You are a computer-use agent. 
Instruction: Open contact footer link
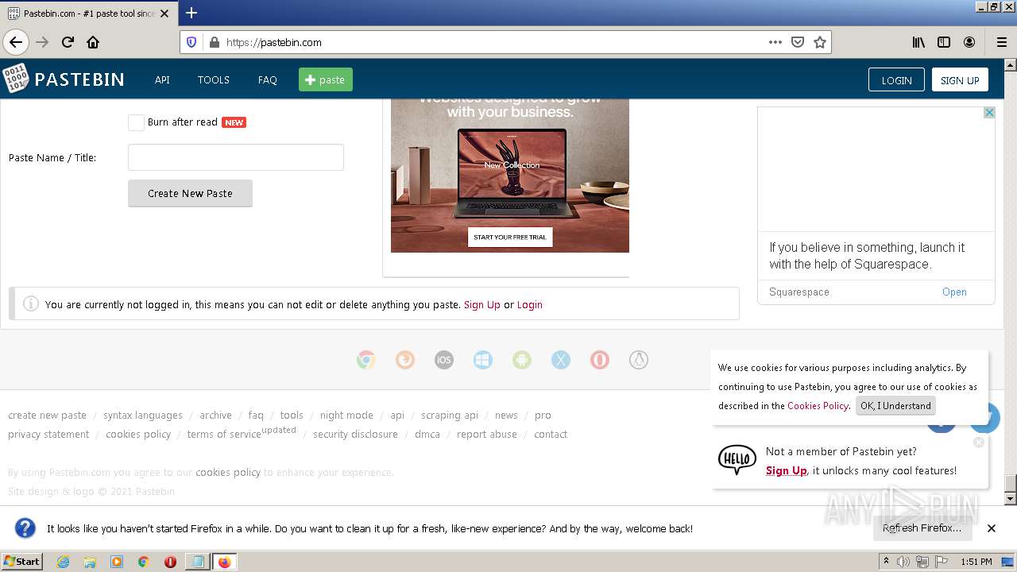coord(551,434)
